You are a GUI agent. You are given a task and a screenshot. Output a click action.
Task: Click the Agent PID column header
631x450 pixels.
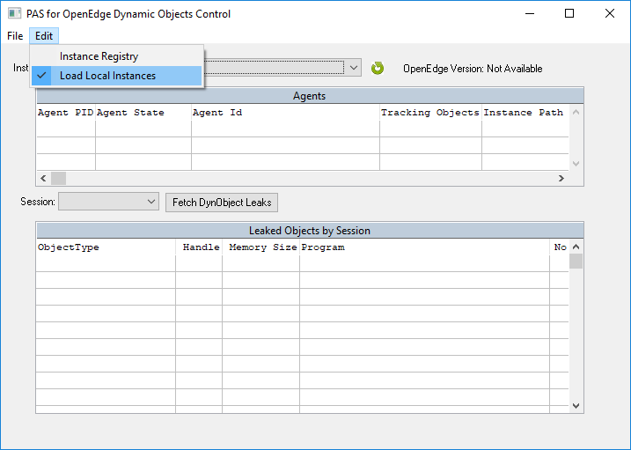pos(66,113)
